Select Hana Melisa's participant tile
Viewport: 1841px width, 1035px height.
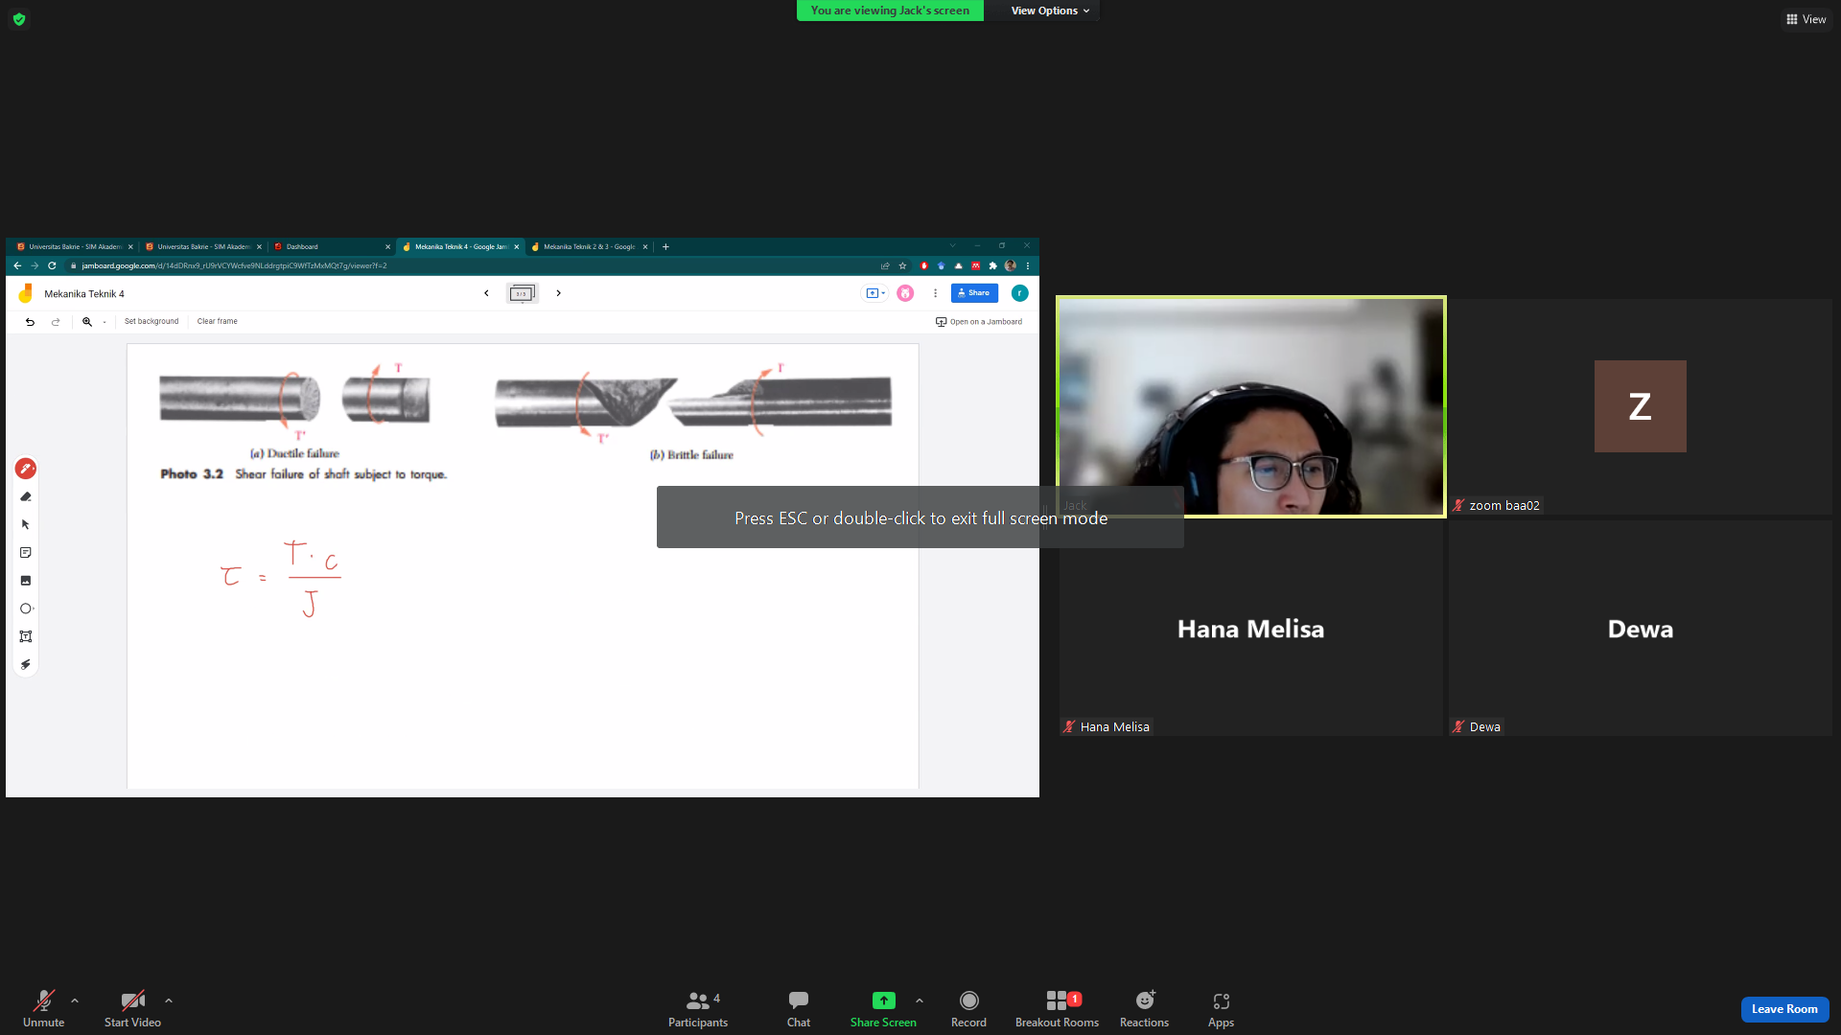(x=1250, y=628)
